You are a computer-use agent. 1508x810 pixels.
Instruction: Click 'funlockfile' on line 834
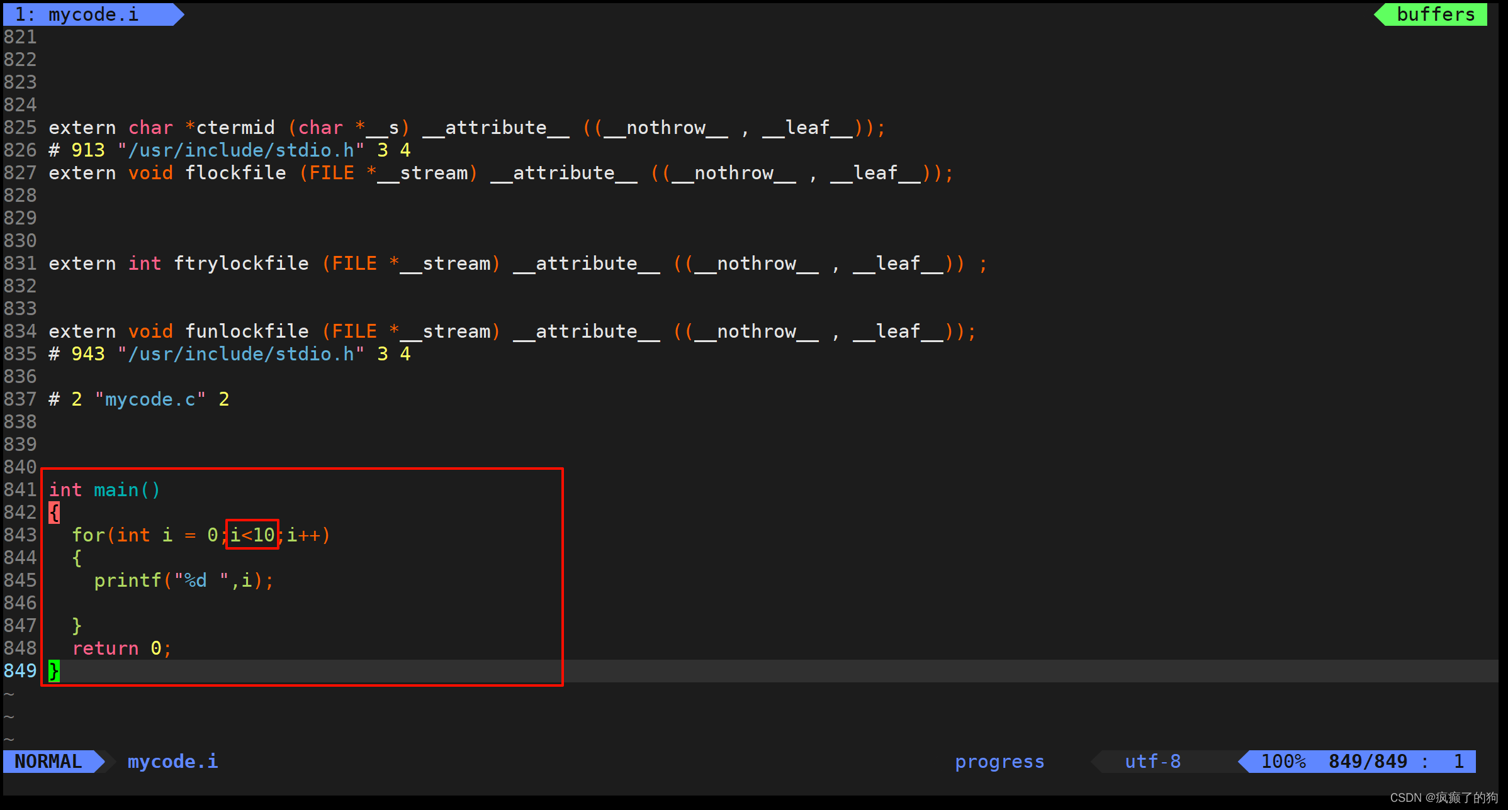(x=247, y=331)
